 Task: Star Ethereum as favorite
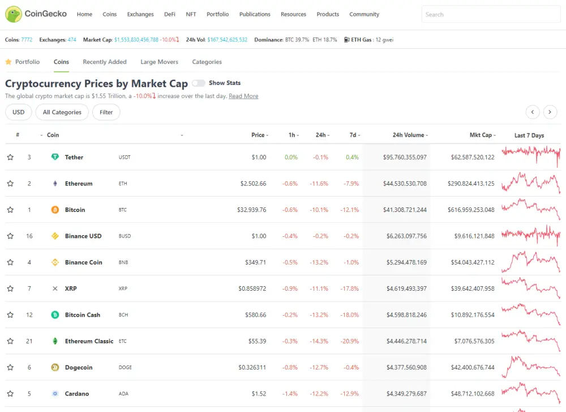(x=10, y=184)
